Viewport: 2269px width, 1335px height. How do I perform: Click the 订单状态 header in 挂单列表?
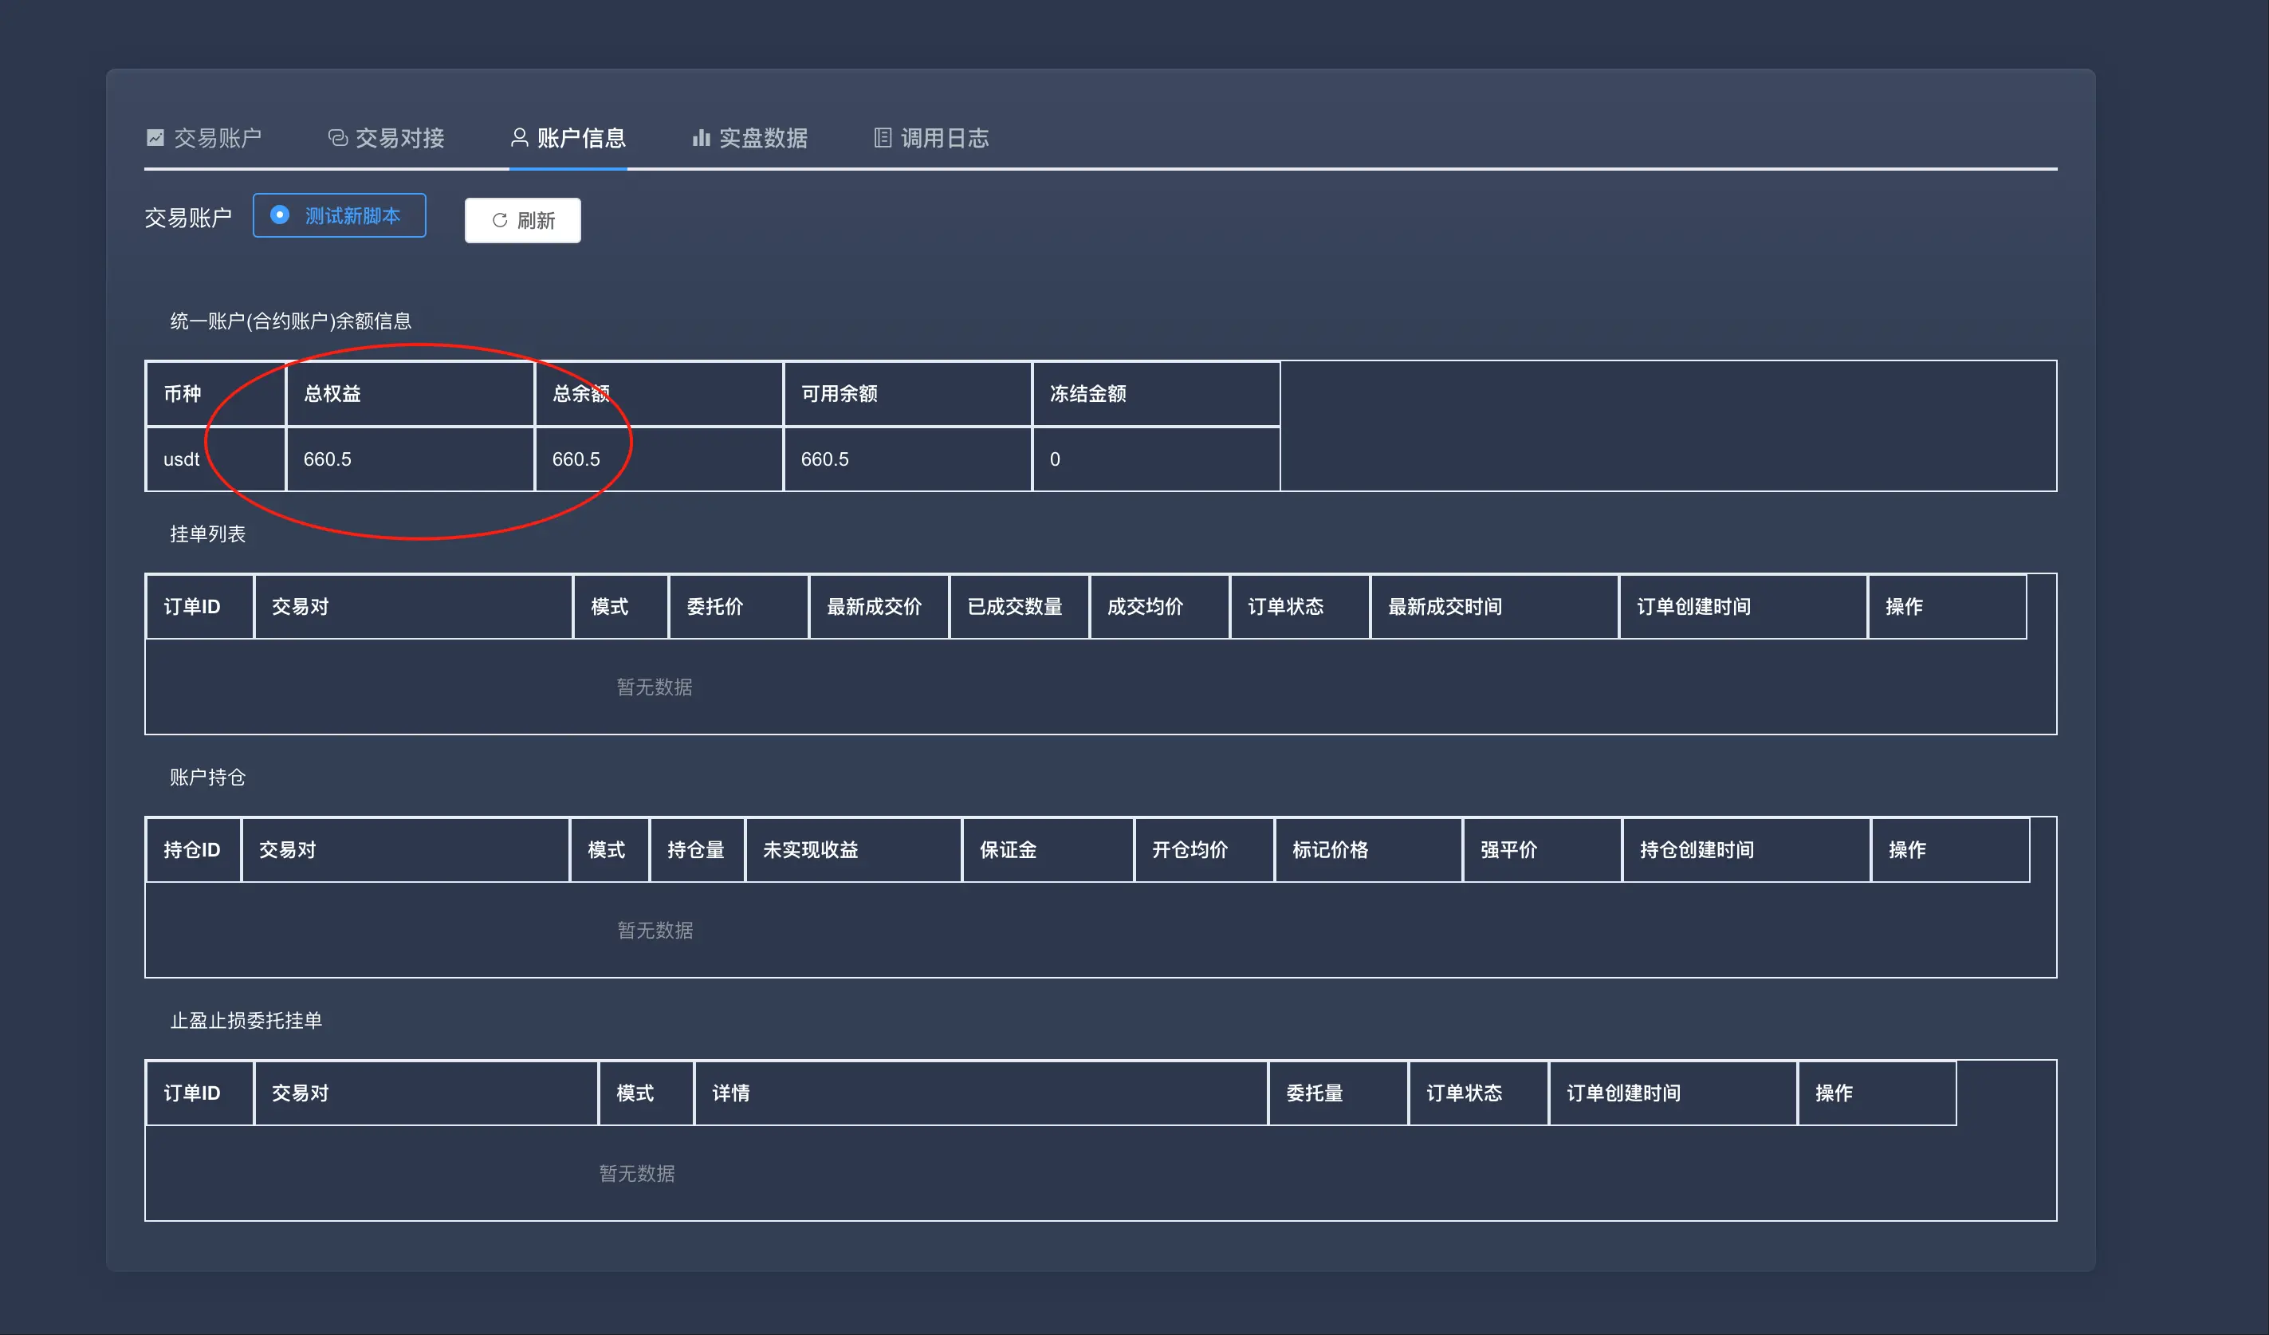(x=1285, y=607)
